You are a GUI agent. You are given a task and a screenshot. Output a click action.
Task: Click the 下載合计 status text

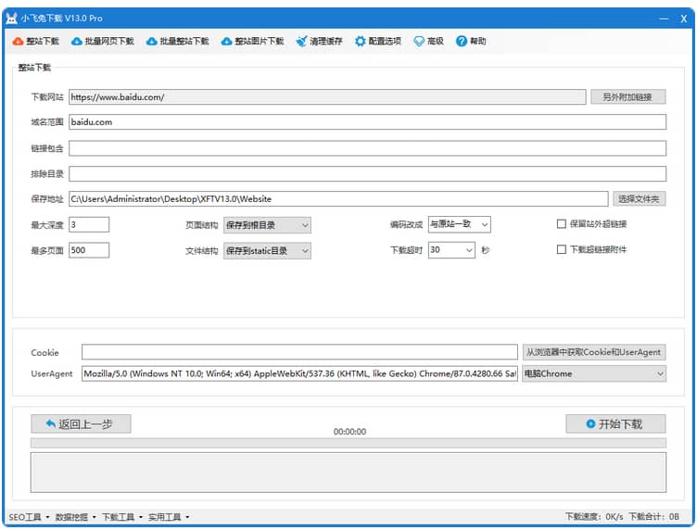(653, 517)
